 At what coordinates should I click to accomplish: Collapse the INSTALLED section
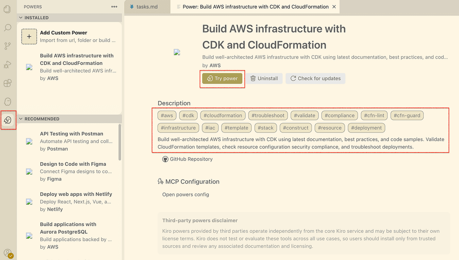click(x=21, y=17)
